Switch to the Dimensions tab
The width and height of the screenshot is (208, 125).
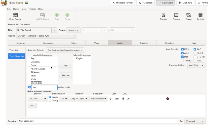pyautogui.click(x=48, y=43)
